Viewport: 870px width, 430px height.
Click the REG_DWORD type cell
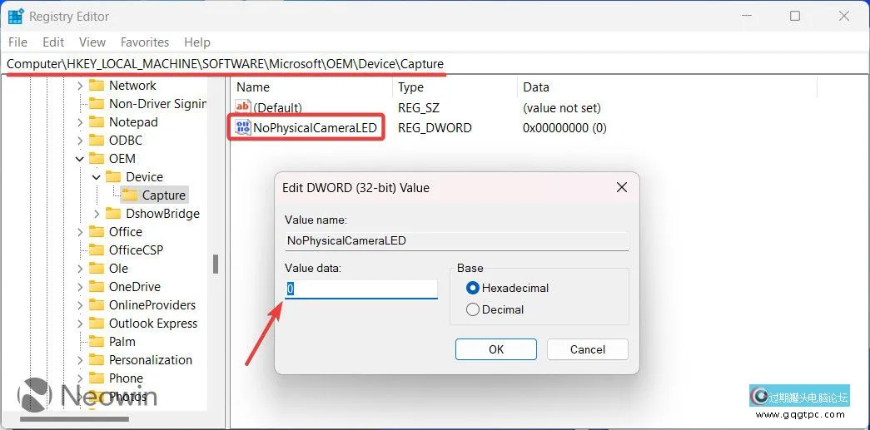point(435,128)
